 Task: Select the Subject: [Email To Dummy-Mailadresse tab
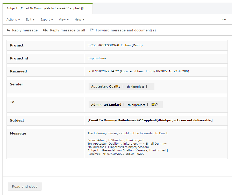tap(47, 9)
